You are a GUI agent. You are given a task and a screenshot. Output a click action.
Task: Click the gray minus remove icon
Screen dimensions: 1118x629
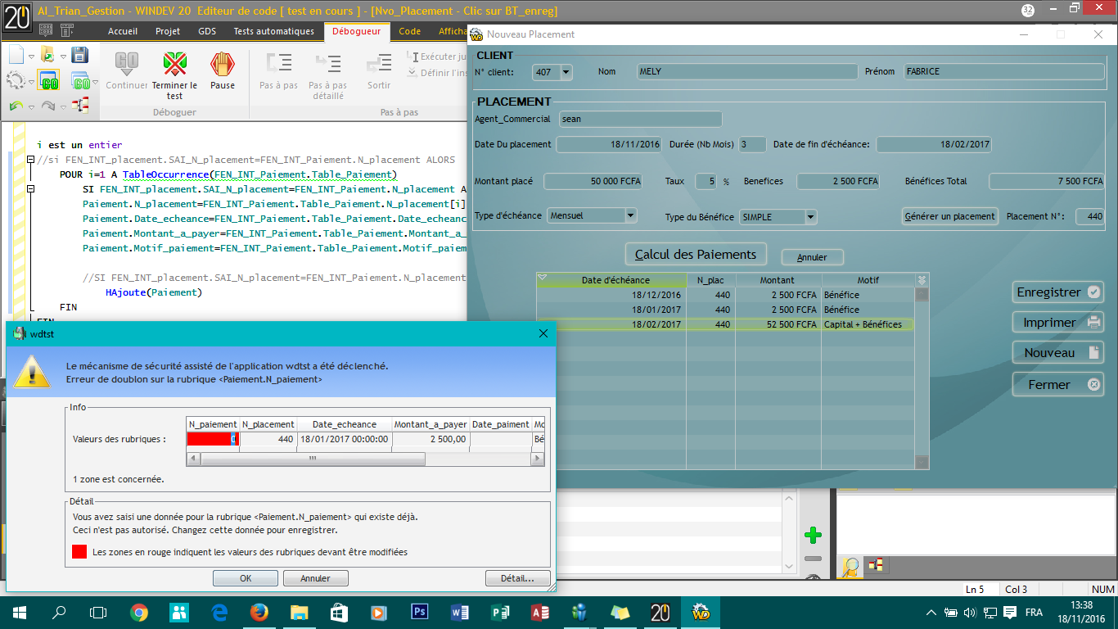pos(813,559)
